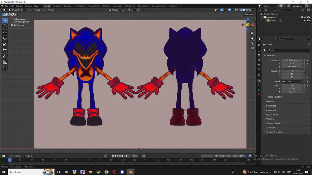This screenshot has width=312, height=175.
Task: Switch orthographic/perspective grid icon
Action: point(252,48)
